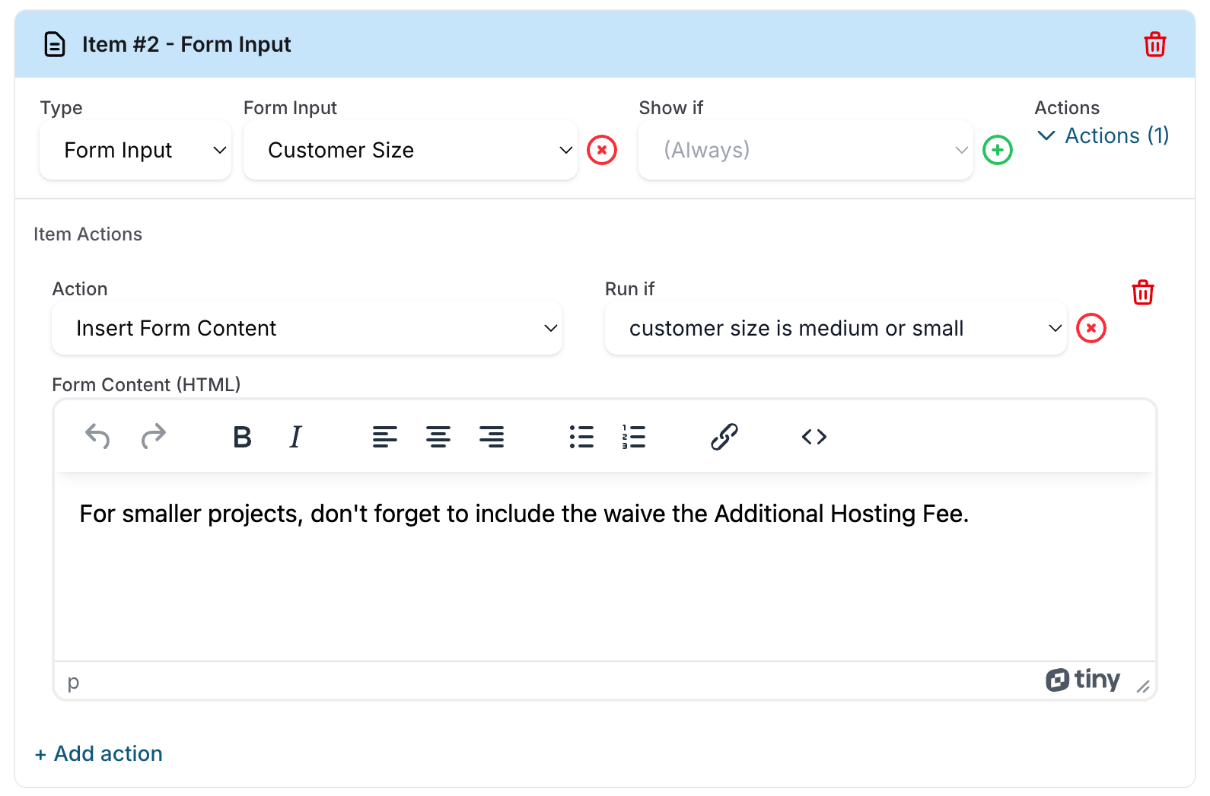Open the Show if (Always) dropdown
1210x796 pixels.
pyautogui.click(x=805, y=150)
